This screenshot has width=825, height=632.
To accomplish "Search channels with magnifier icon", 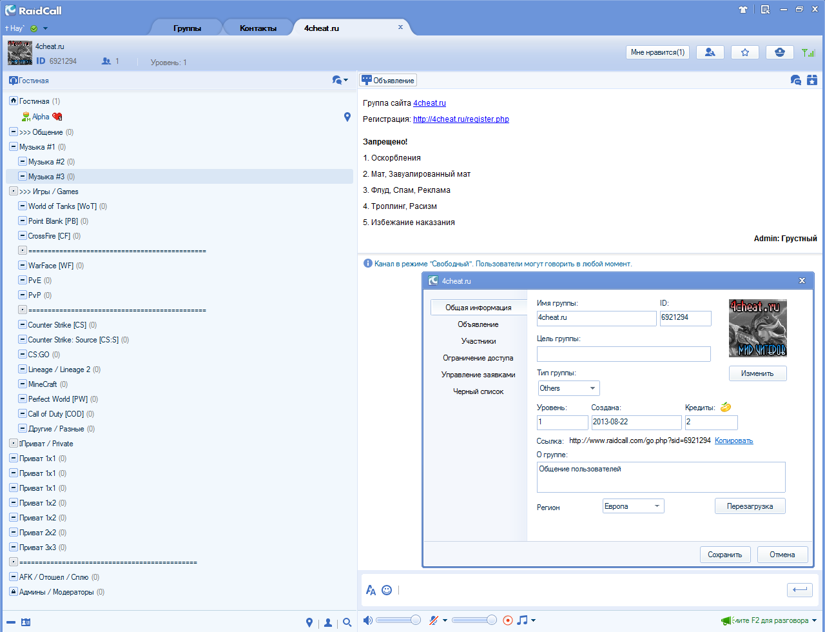I will 347,622.
